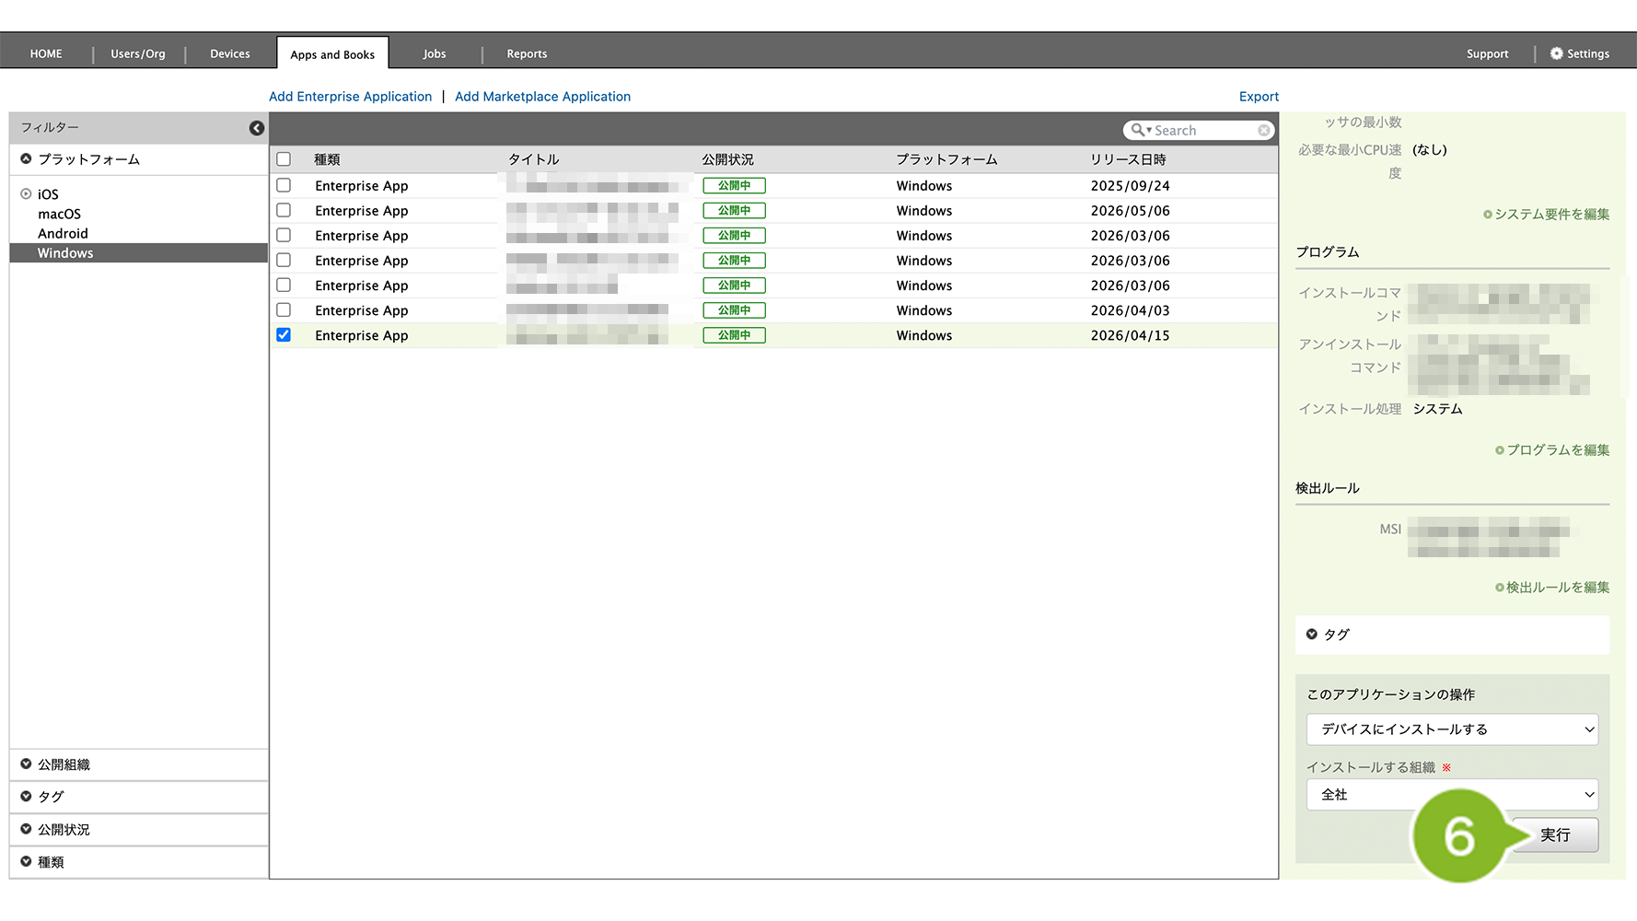The height and width of the screenshot is (921, 1637).
Task: Click the 公開中 badge in the 2026/05/06 row
Action: (735, 210)
